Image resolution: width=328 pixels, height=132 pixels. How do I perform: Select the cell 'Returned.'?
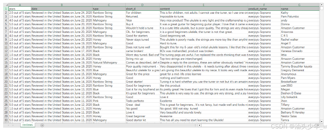(x=142, y=17)
